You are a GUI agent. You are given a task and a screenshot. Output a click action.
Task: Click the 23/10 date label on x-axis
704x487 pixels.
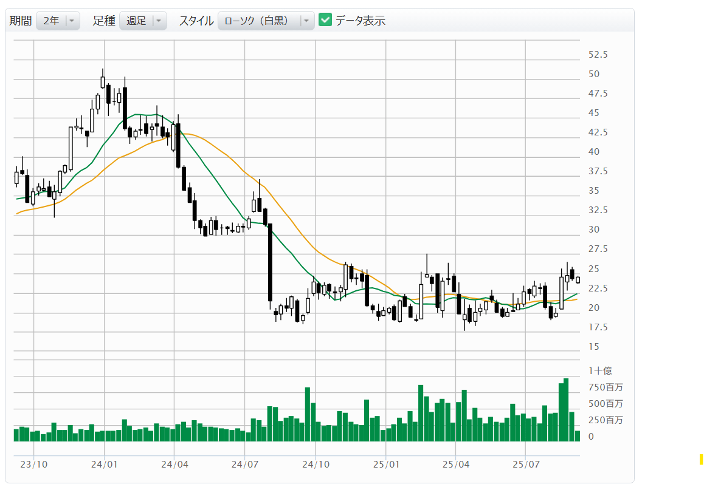[33, 465]
